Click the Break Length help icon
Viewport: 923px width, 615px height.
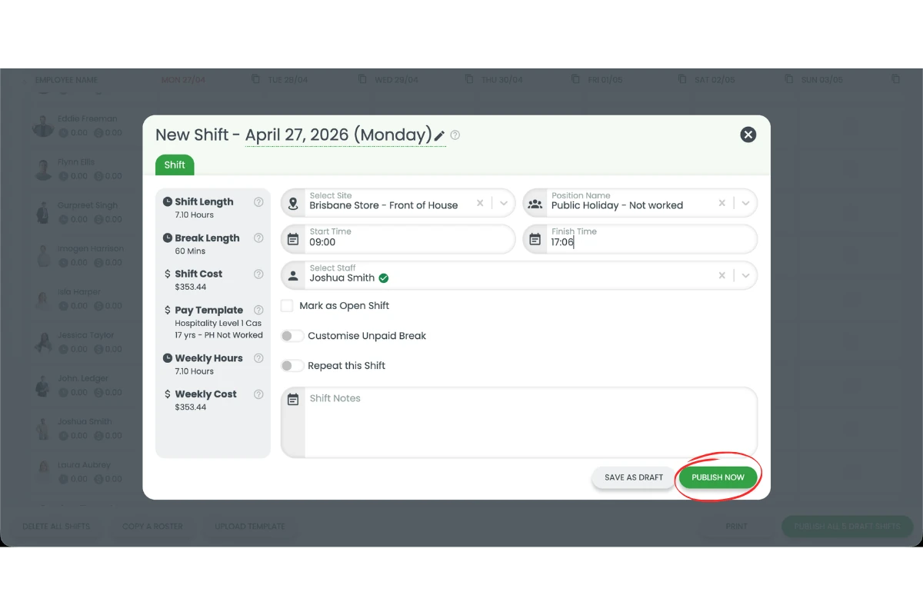[258, 238]
